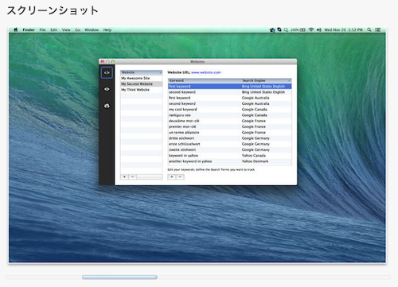
Task: Open the eye icon view in sidebar
Action: (107, 89)
